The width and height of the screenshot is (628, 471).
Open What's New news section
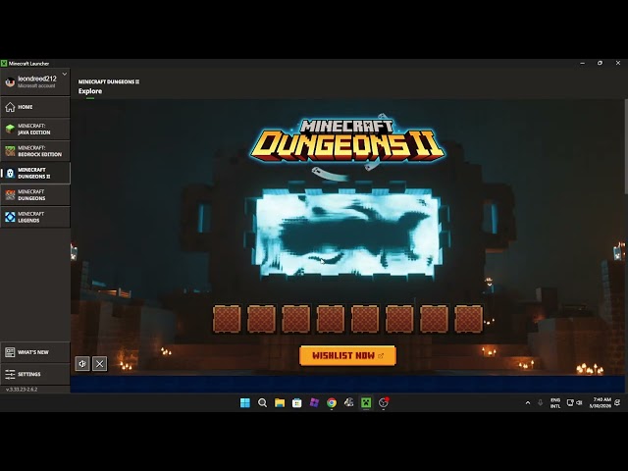pyautogui.click(x=35, y=352)
